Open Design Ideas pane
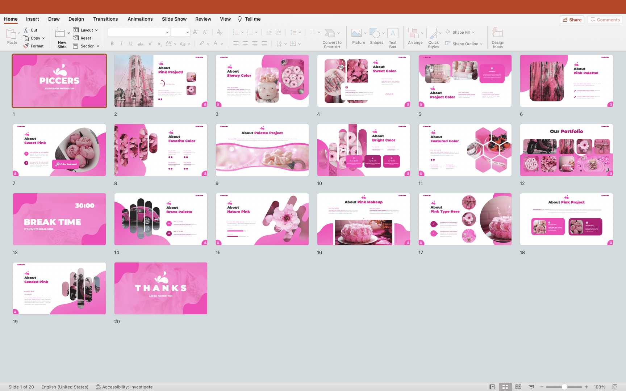 (498, 33)
